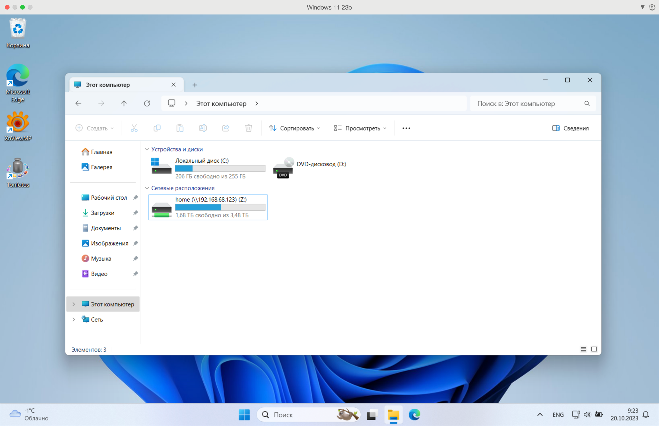The height and width of the screenshot is (426, 659).
Task: Open notifications bell icon
Action: (645, 415)
